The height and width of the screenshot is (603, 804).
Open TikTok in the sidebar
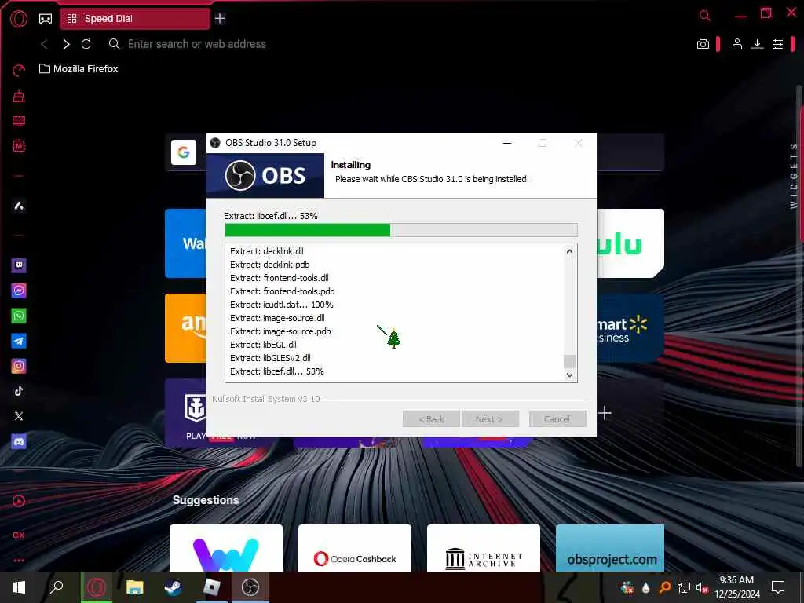pos(19,391)
